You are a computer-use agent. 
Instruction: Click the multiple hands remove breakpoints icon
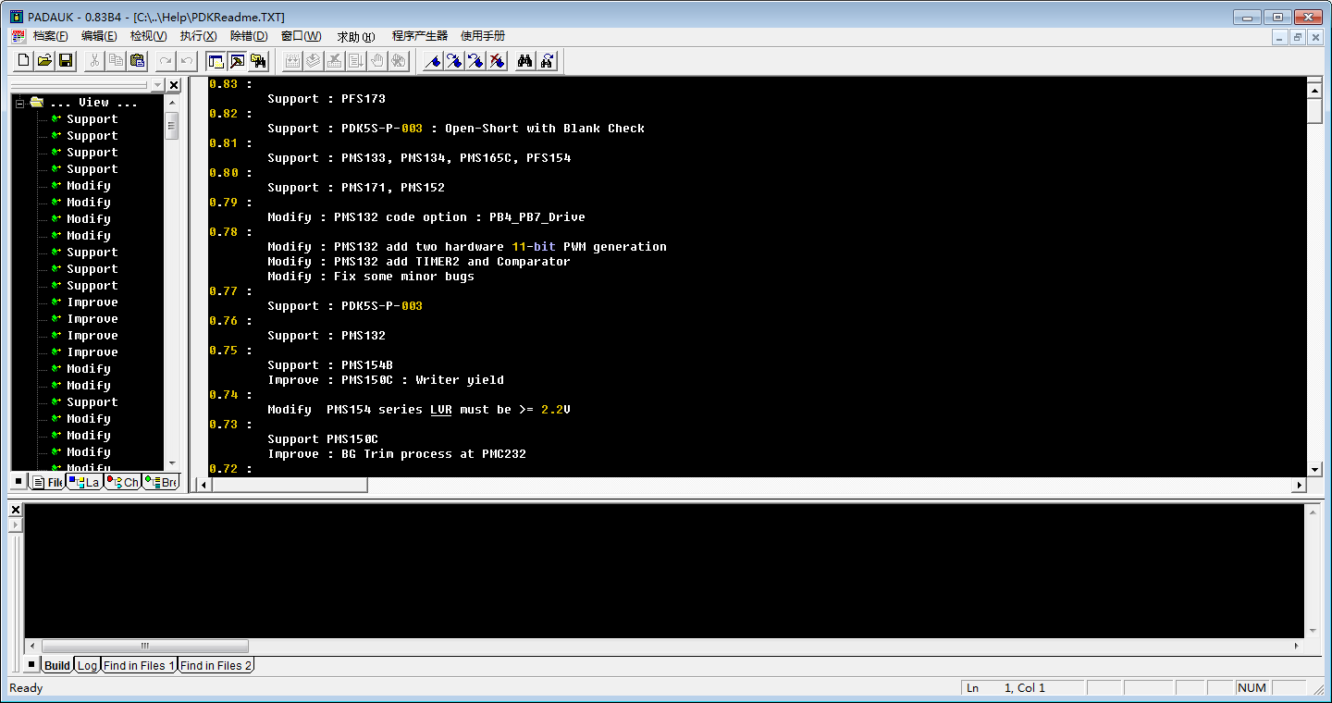[399, 60]
